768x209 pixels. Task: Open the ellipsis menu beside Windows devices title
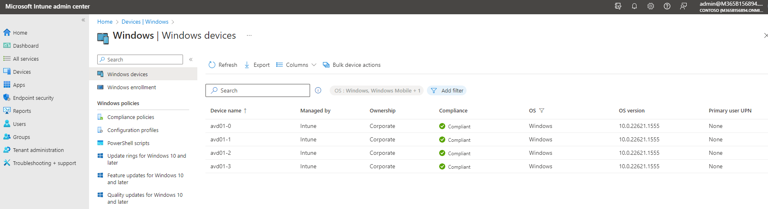pyautogui.click(x=249, y=35)
